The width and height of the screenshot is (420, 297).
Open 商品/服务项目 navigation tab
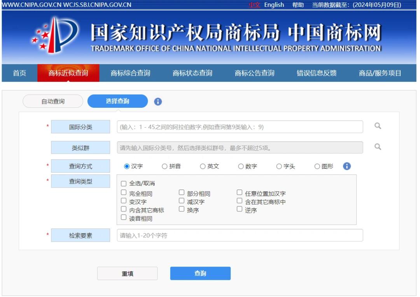(x=380, y=73)
